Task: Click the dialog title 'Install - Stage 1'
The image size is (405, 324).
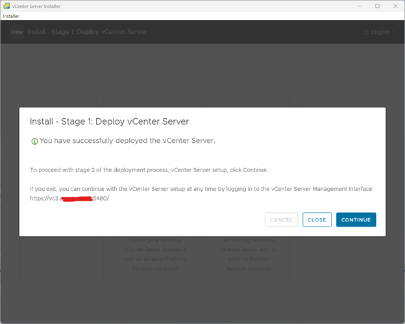Action: [109, 121]
